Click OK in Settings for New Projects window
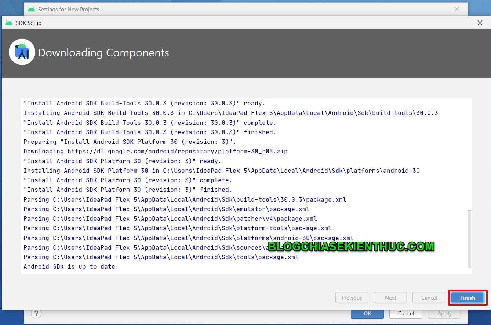This screenshot has width=491, height=325. 367,314
